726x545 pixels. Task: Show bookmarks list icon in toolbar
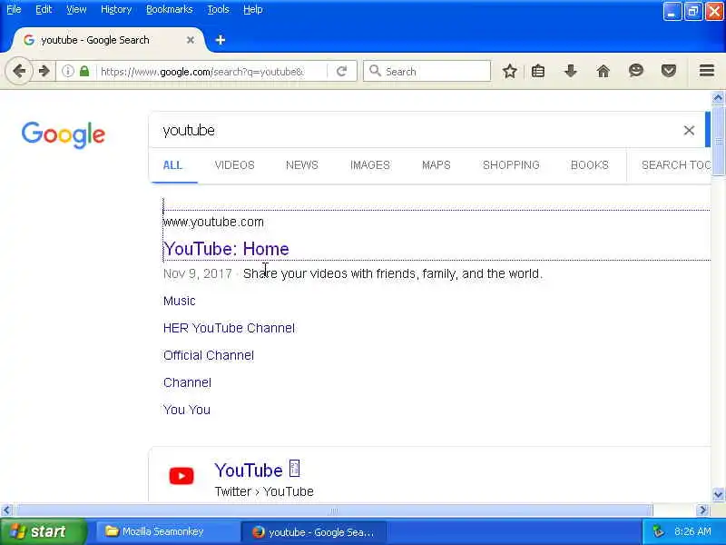538,71
